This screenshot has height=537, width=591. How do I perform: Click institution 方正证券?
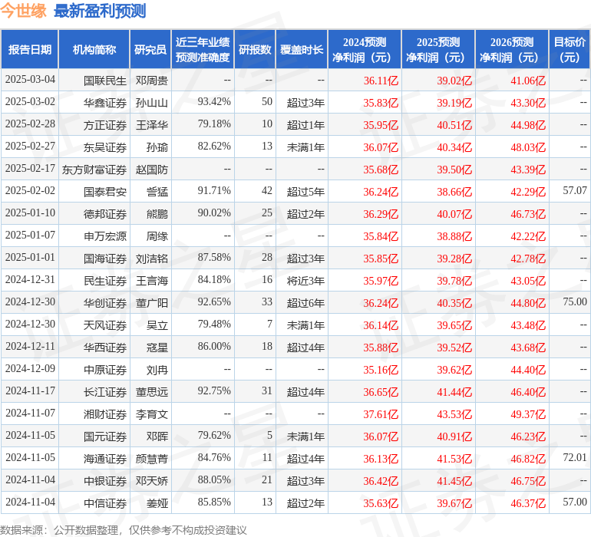(x=105, y=125)
